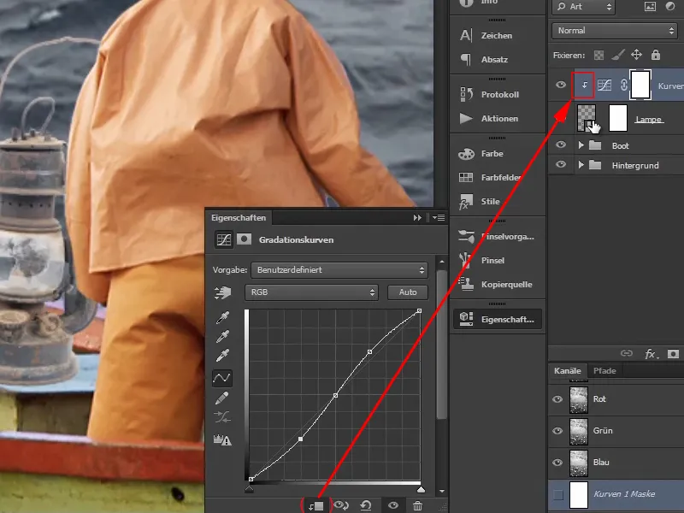Toggle lock position move icon

636,55
